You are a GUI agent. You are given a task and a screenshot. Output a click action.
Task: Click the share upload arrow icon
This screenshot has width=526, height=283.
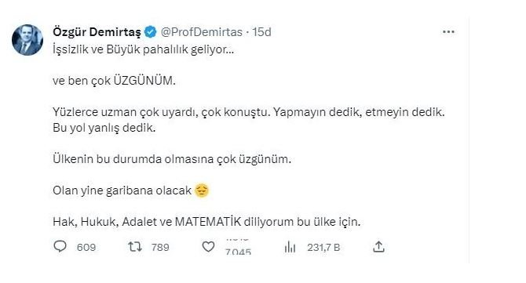tap(378, 246)
